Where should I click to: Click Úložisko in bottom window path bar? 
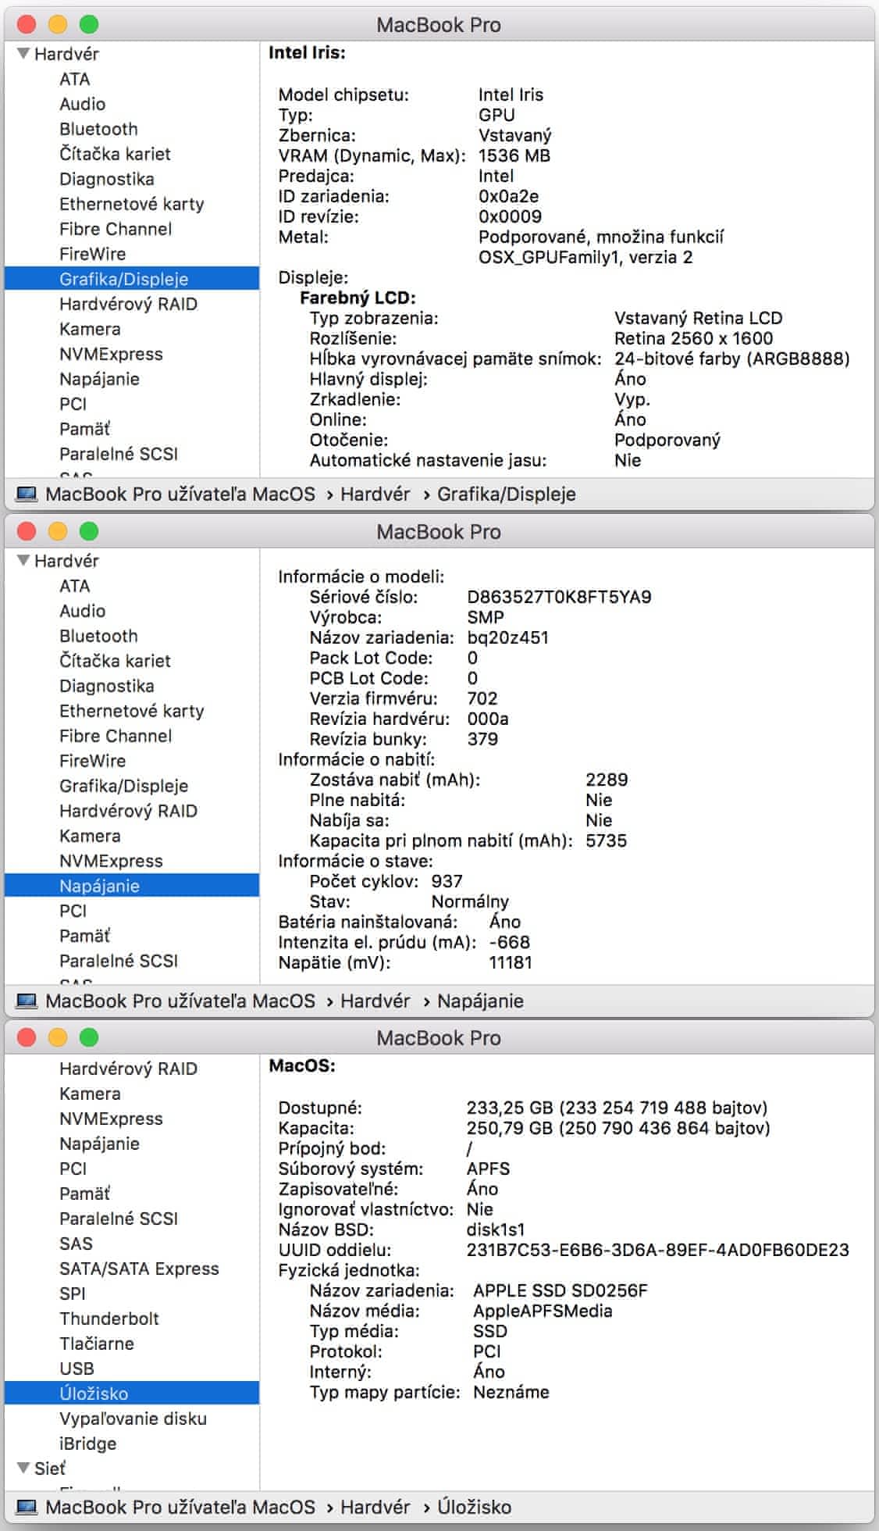[x=474, y=1507]
